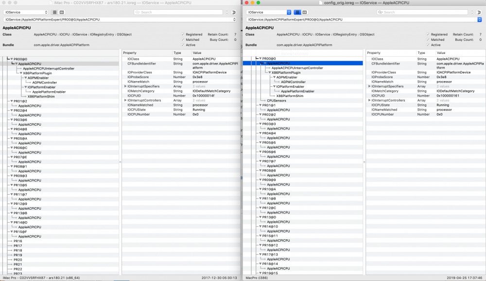Select the CFBundleIdentifier row in the iMac Pro properties
486x281 pixels.
(x=181, y=66)
